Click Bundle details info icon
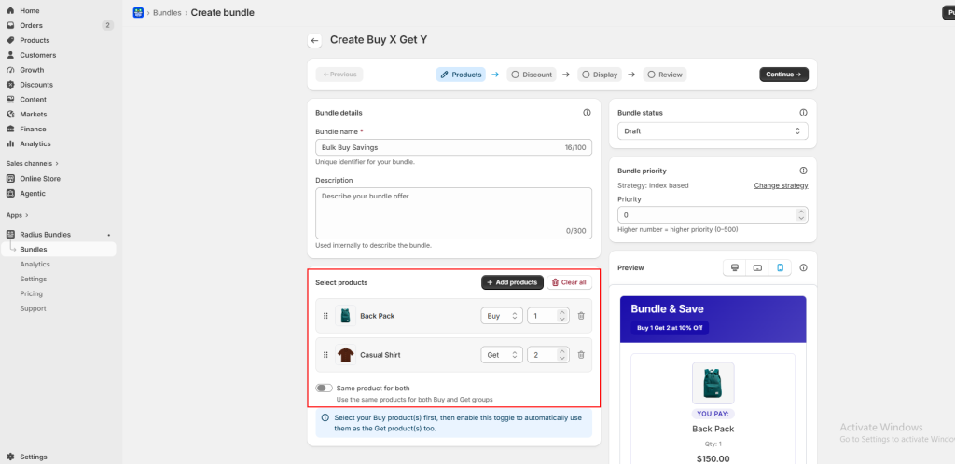 [x=588, y=113]
